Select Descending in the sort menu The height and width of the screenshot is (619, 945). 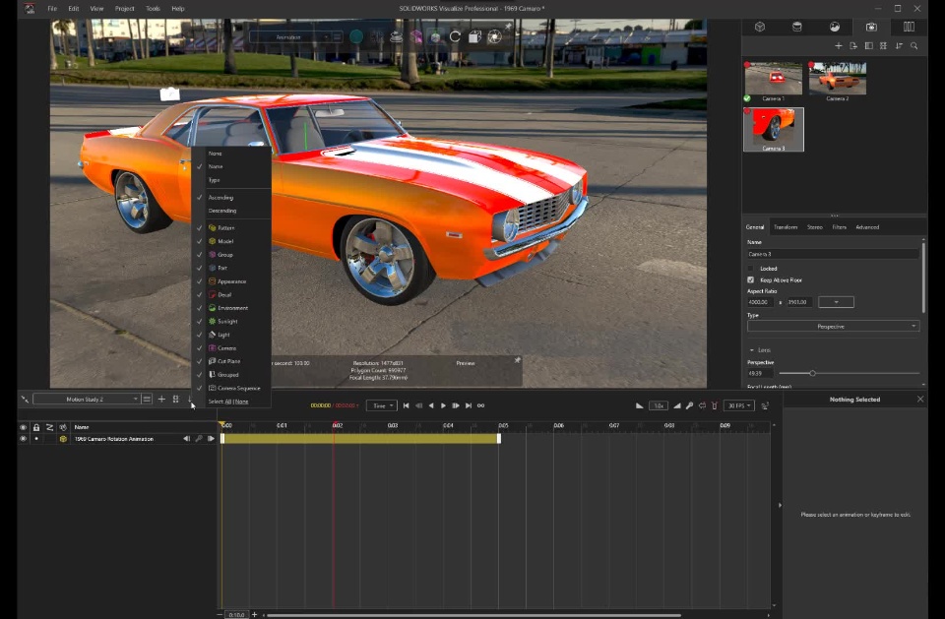[x=222, y=211]
